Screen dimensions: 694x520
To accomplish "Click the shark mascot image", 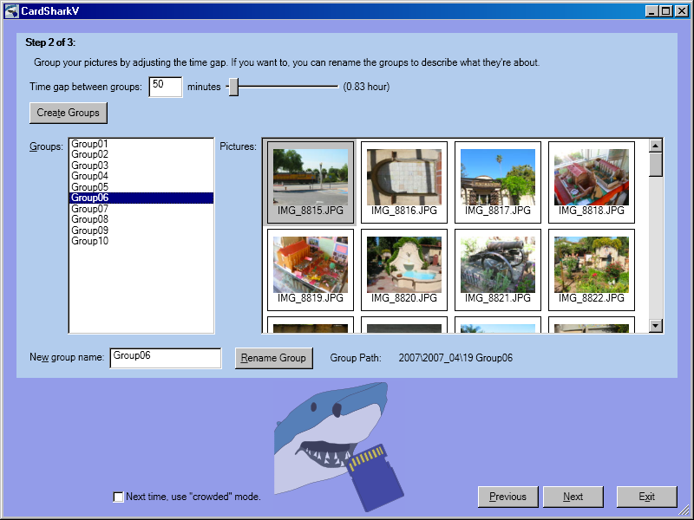I will point(339,446).
